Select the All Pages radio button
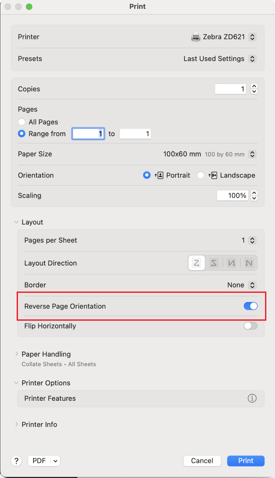Image resolution: width=275 pixels, height=478 pixels. [x=21, y=122]
